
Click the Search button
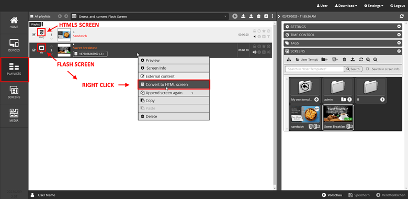(x=353, y=69)
